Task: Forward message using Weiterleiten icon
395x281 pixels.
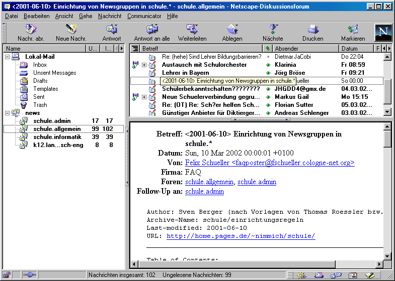Action: click(x=192, y=32)
